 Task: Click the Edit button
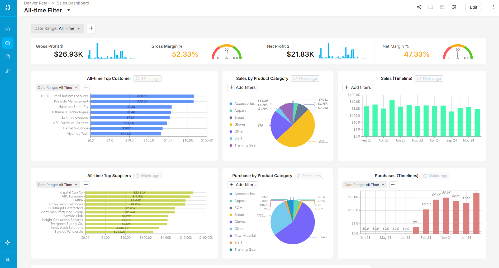(x=473, y=7)
